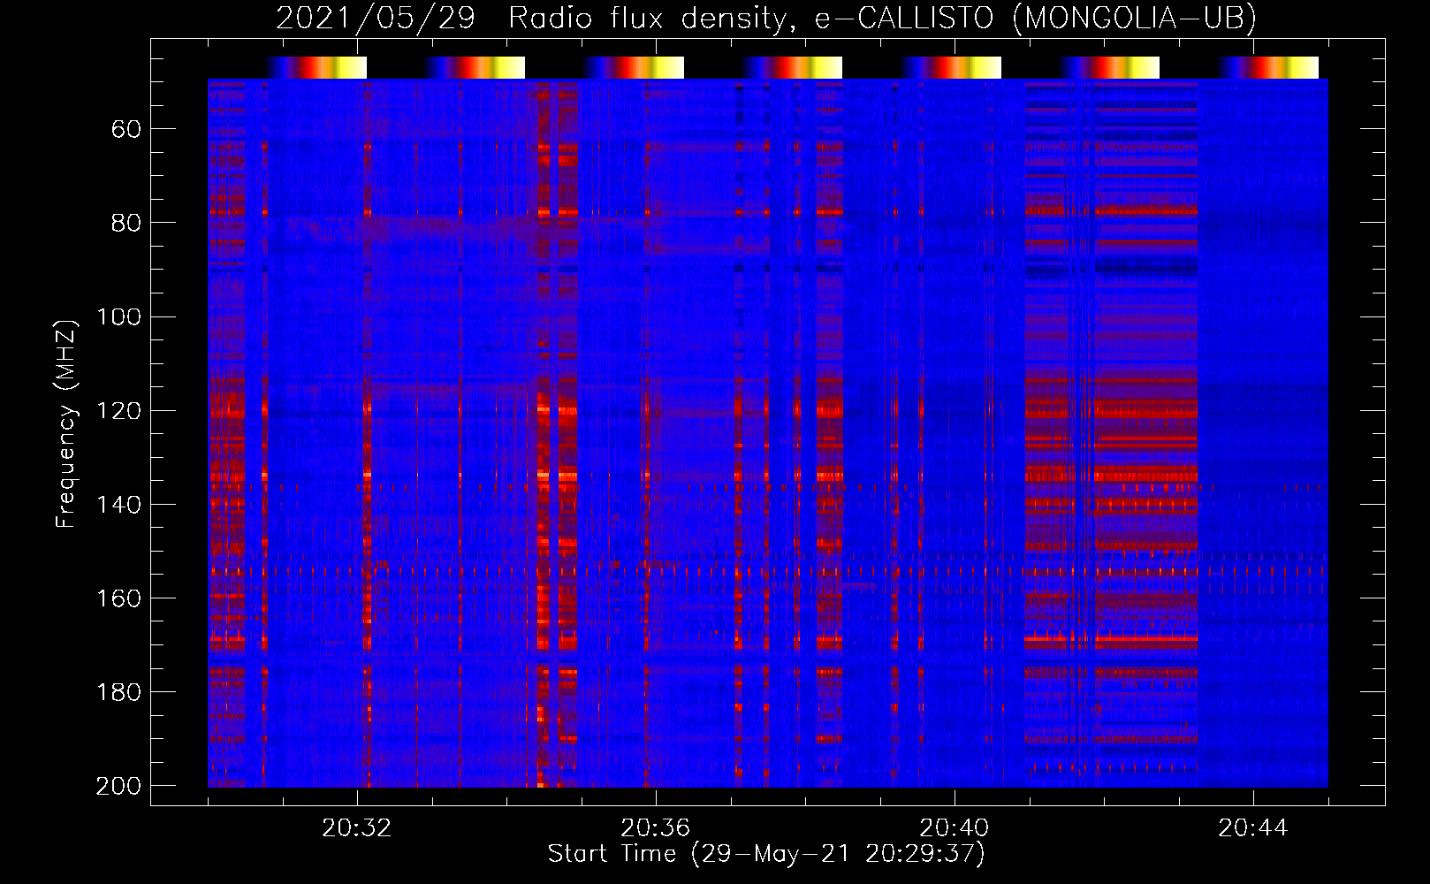Click the 'Start Time (29-May-21 20:29:37)' label

pos(766,854)
